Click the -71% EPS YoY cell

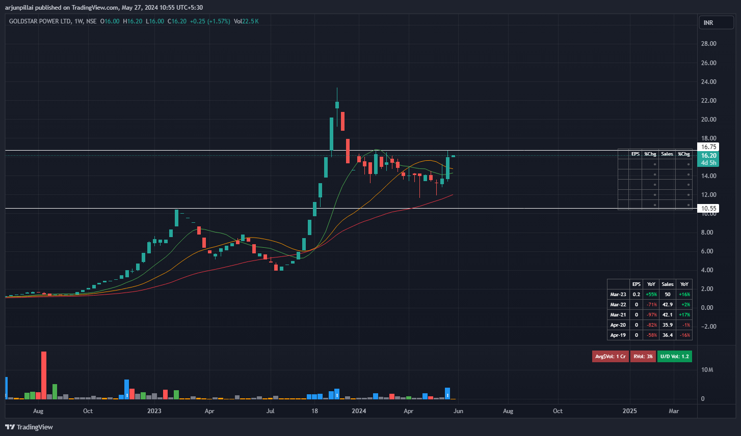651,305
